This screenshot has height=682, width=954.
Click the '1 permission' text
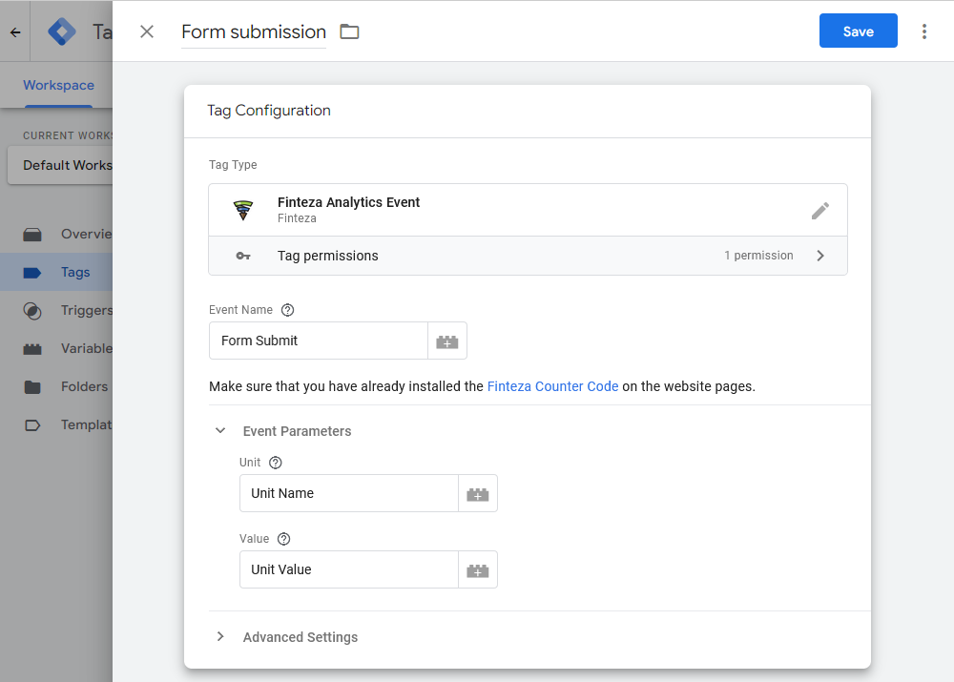coord(758,256)
